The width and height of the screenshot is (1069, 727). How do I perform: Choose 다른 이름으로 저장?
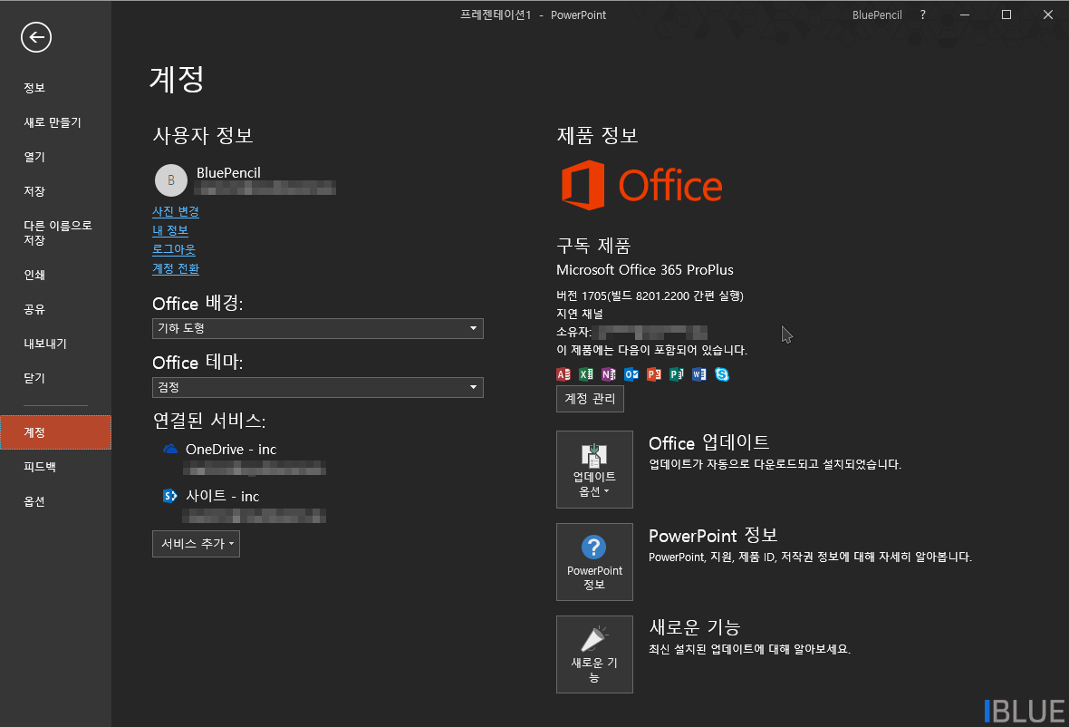coord(55,233)
